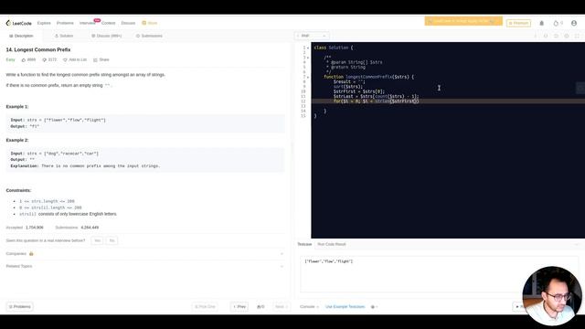Switch to the Description tab

point(21,36)
